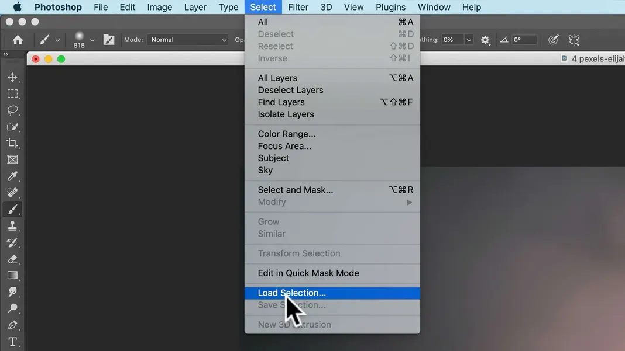Close the open Select menu

click(263, 7)
